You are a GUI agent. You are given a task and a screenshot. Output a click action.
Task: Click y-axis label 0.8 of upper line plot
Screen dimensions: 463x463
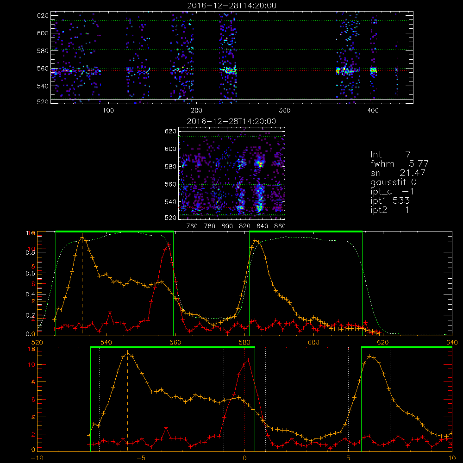tap(30, 252)
